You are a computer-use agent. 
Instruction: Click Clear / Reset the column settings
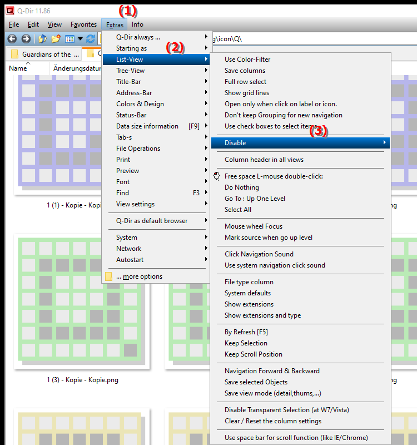coord(300,421)
